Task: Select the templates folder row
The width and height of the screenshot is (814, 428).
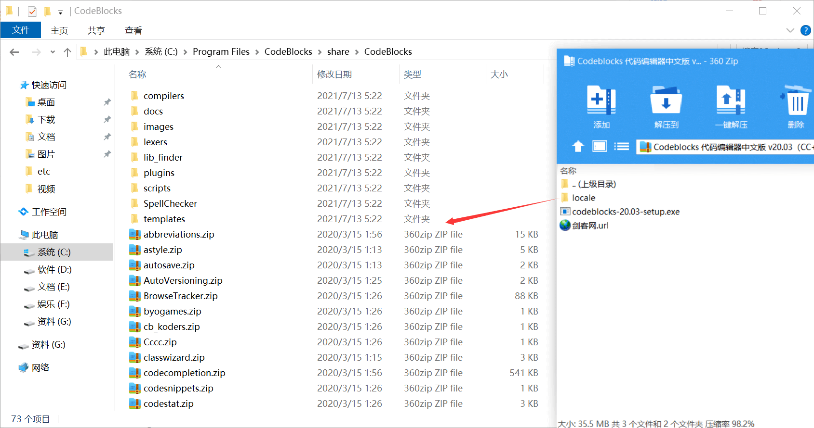Action: click(334, 219)
